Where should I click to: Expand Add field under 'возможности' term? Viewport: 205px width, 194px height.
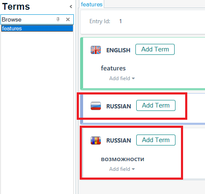coord(122,169)
